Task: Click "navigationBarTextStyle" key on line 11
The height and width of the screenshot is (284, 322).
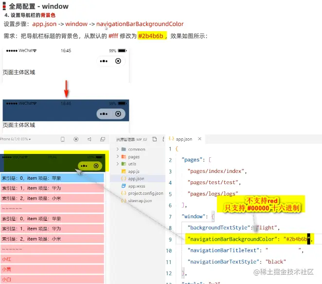Action: [223, 262]
